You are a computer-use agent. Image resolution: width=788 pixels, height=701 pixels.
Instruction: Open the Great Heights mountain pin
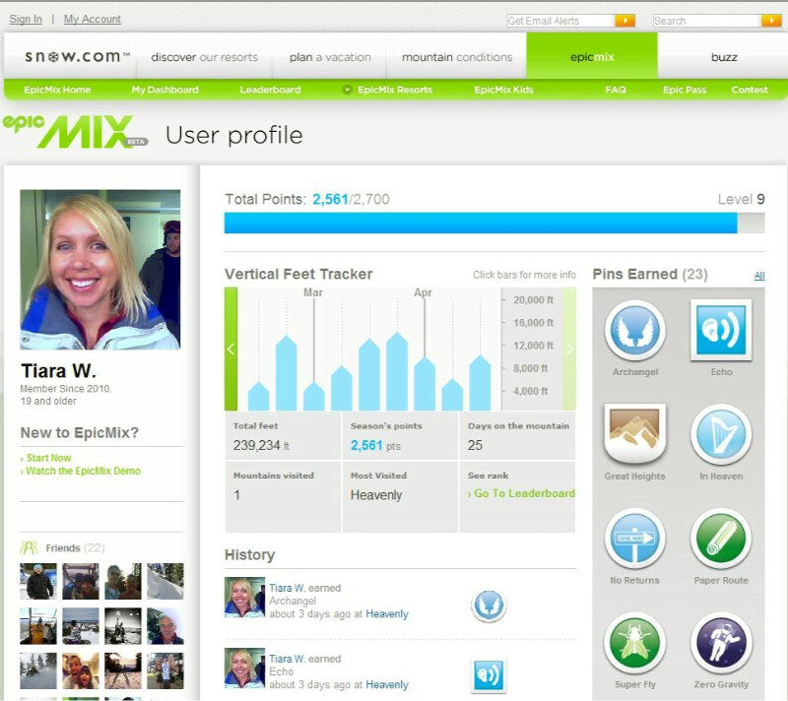(634, 434)
